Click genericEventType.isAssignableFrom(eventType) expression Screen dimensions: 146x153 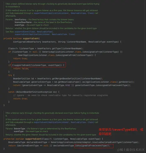(x=102, y=85)
